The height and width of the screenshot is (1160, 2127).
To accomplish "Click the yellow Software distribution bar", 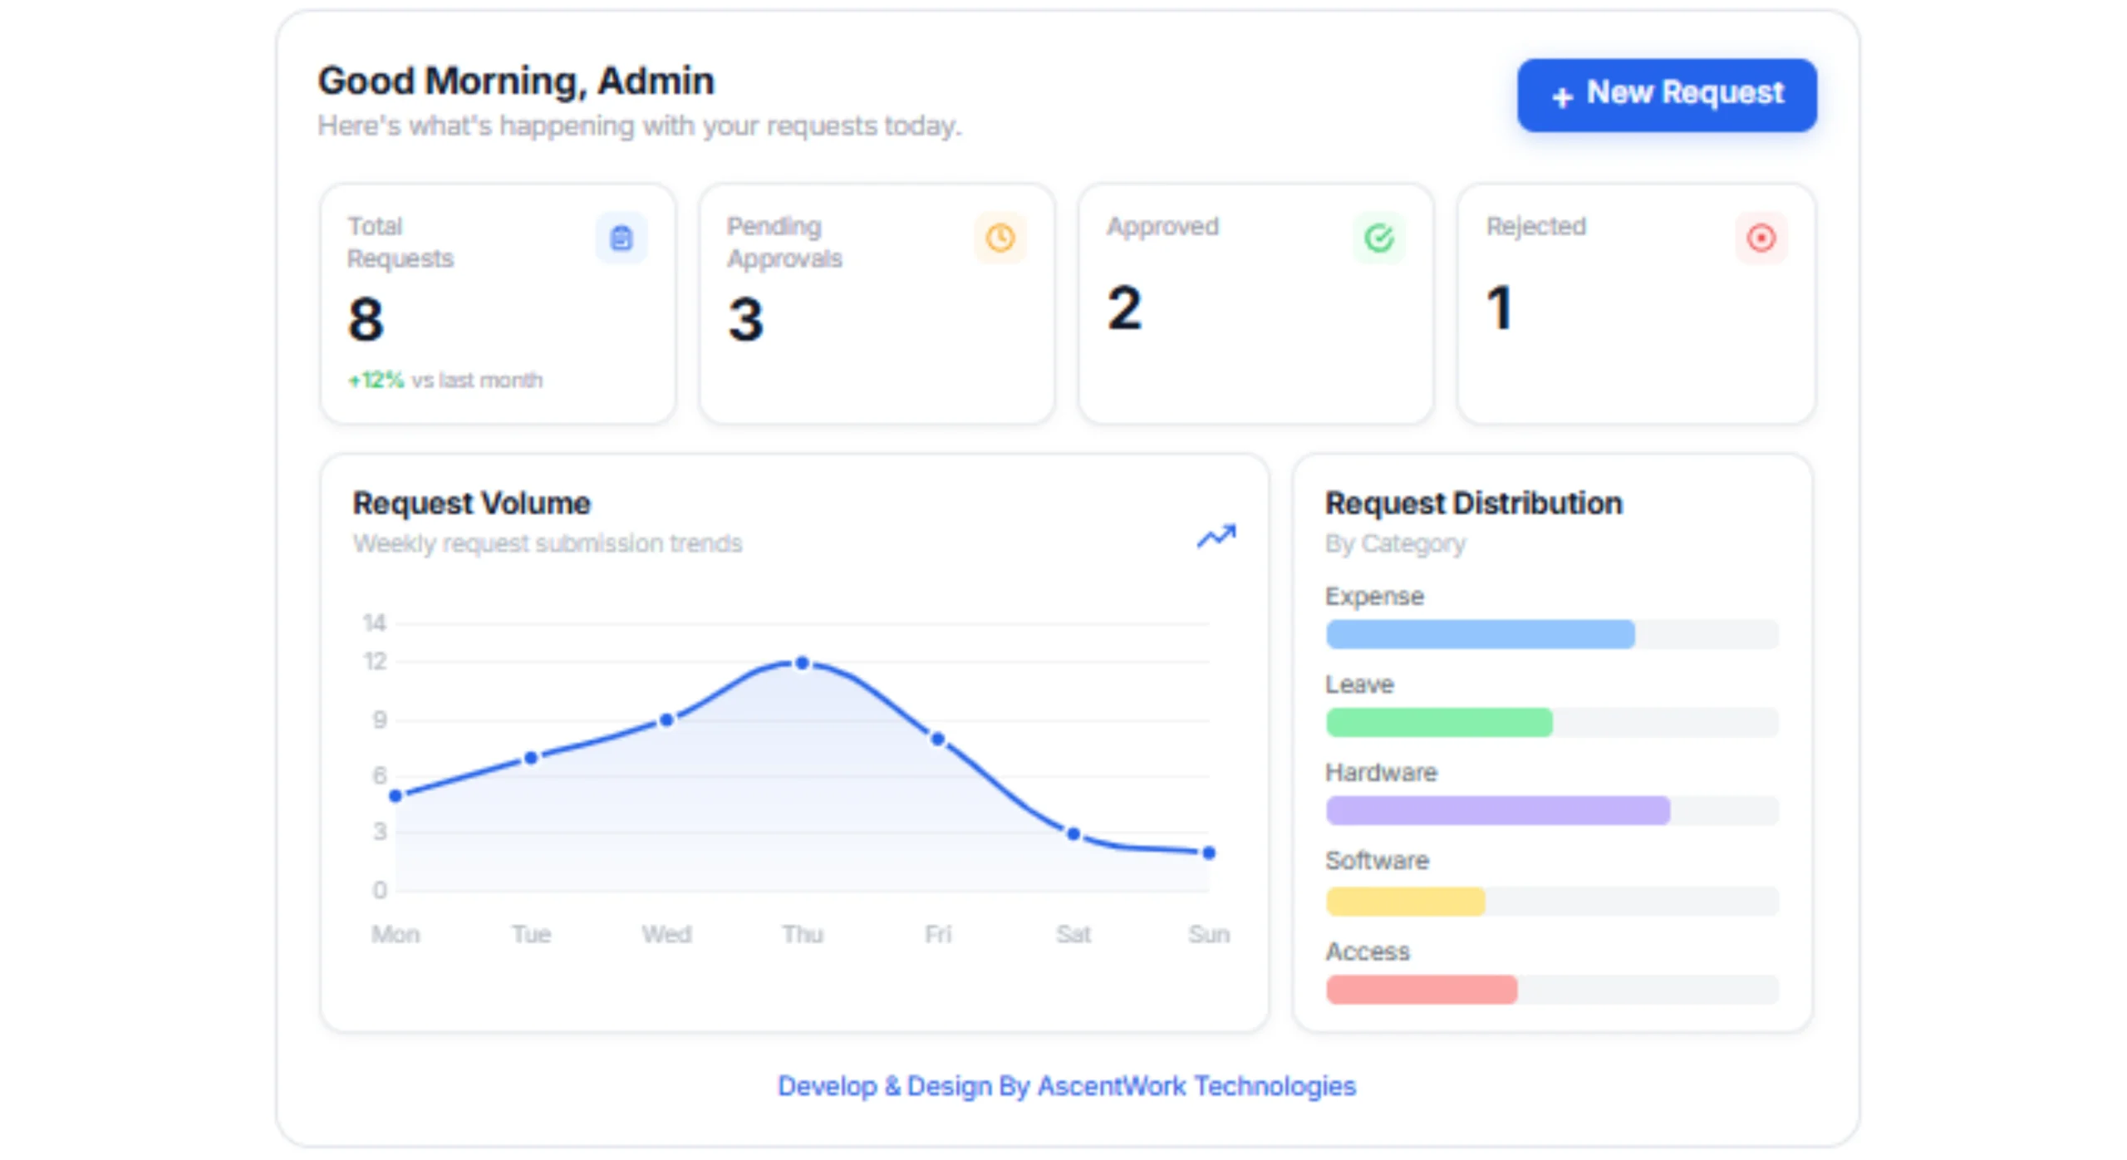I will 1405,902.
